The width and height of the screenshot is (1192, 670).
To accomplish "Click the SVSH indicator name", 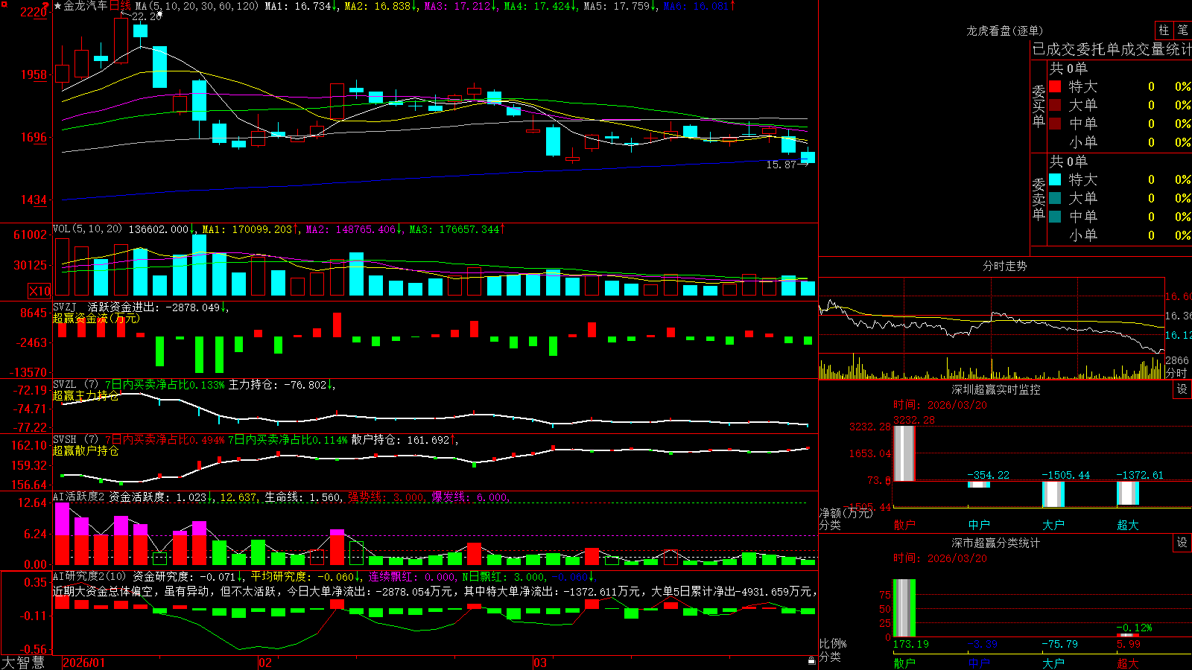I will tap(65, 440).
